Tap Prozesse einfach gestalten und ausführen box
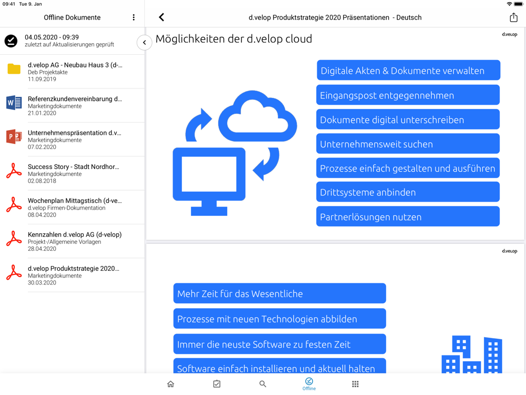Viewport: 526px width, 395px height. (x=408, y=168)
